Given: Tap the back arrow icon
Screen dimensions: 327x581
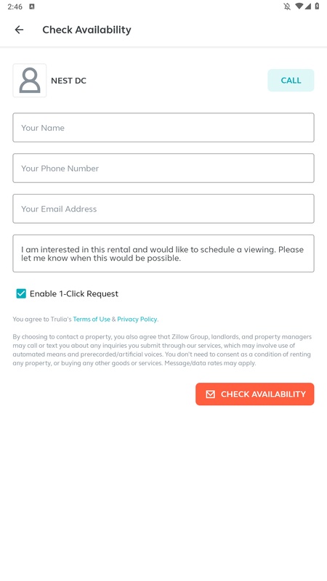Looking at the screenshot, I should (x=19, y=30).
